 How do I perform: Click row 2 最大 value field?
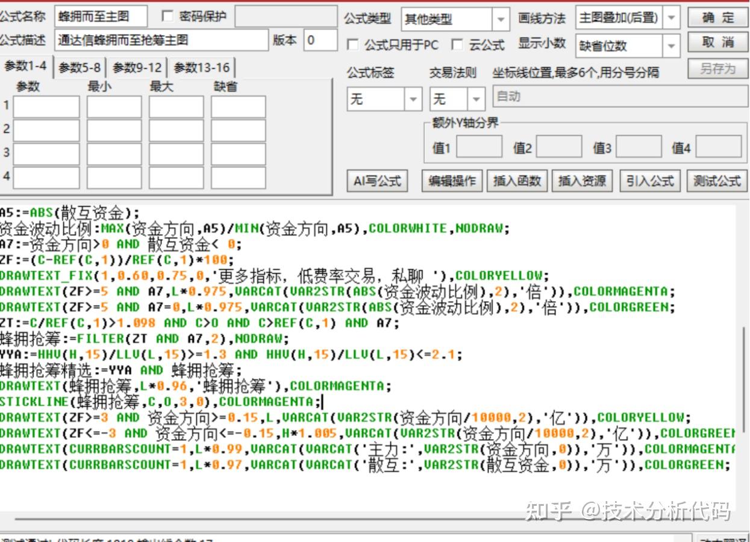pos(177,130)
